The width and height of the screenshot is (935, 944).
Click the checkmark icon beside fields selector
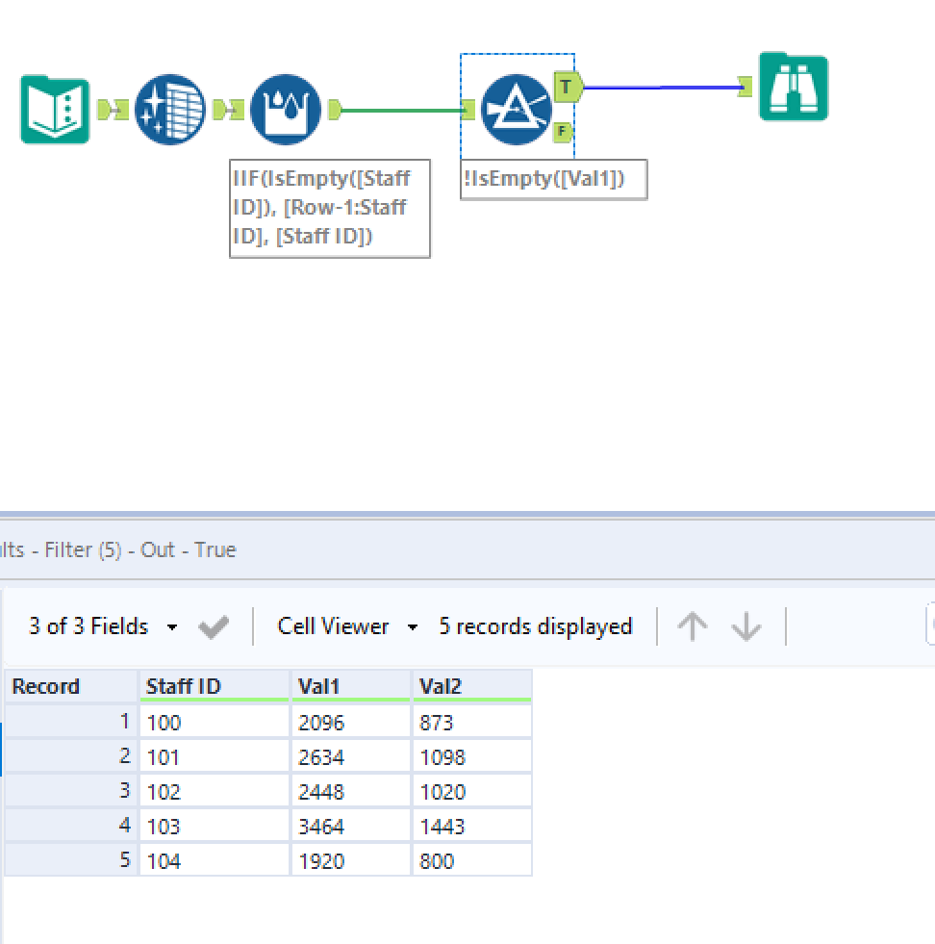(x=214, y=627)
